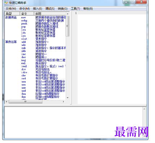Select the pop command row

(35, 27)
